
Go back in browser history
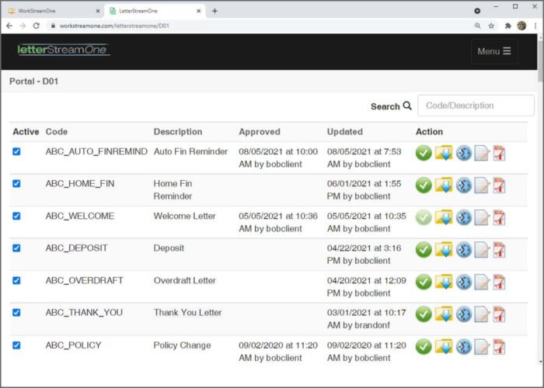point(9,26)
